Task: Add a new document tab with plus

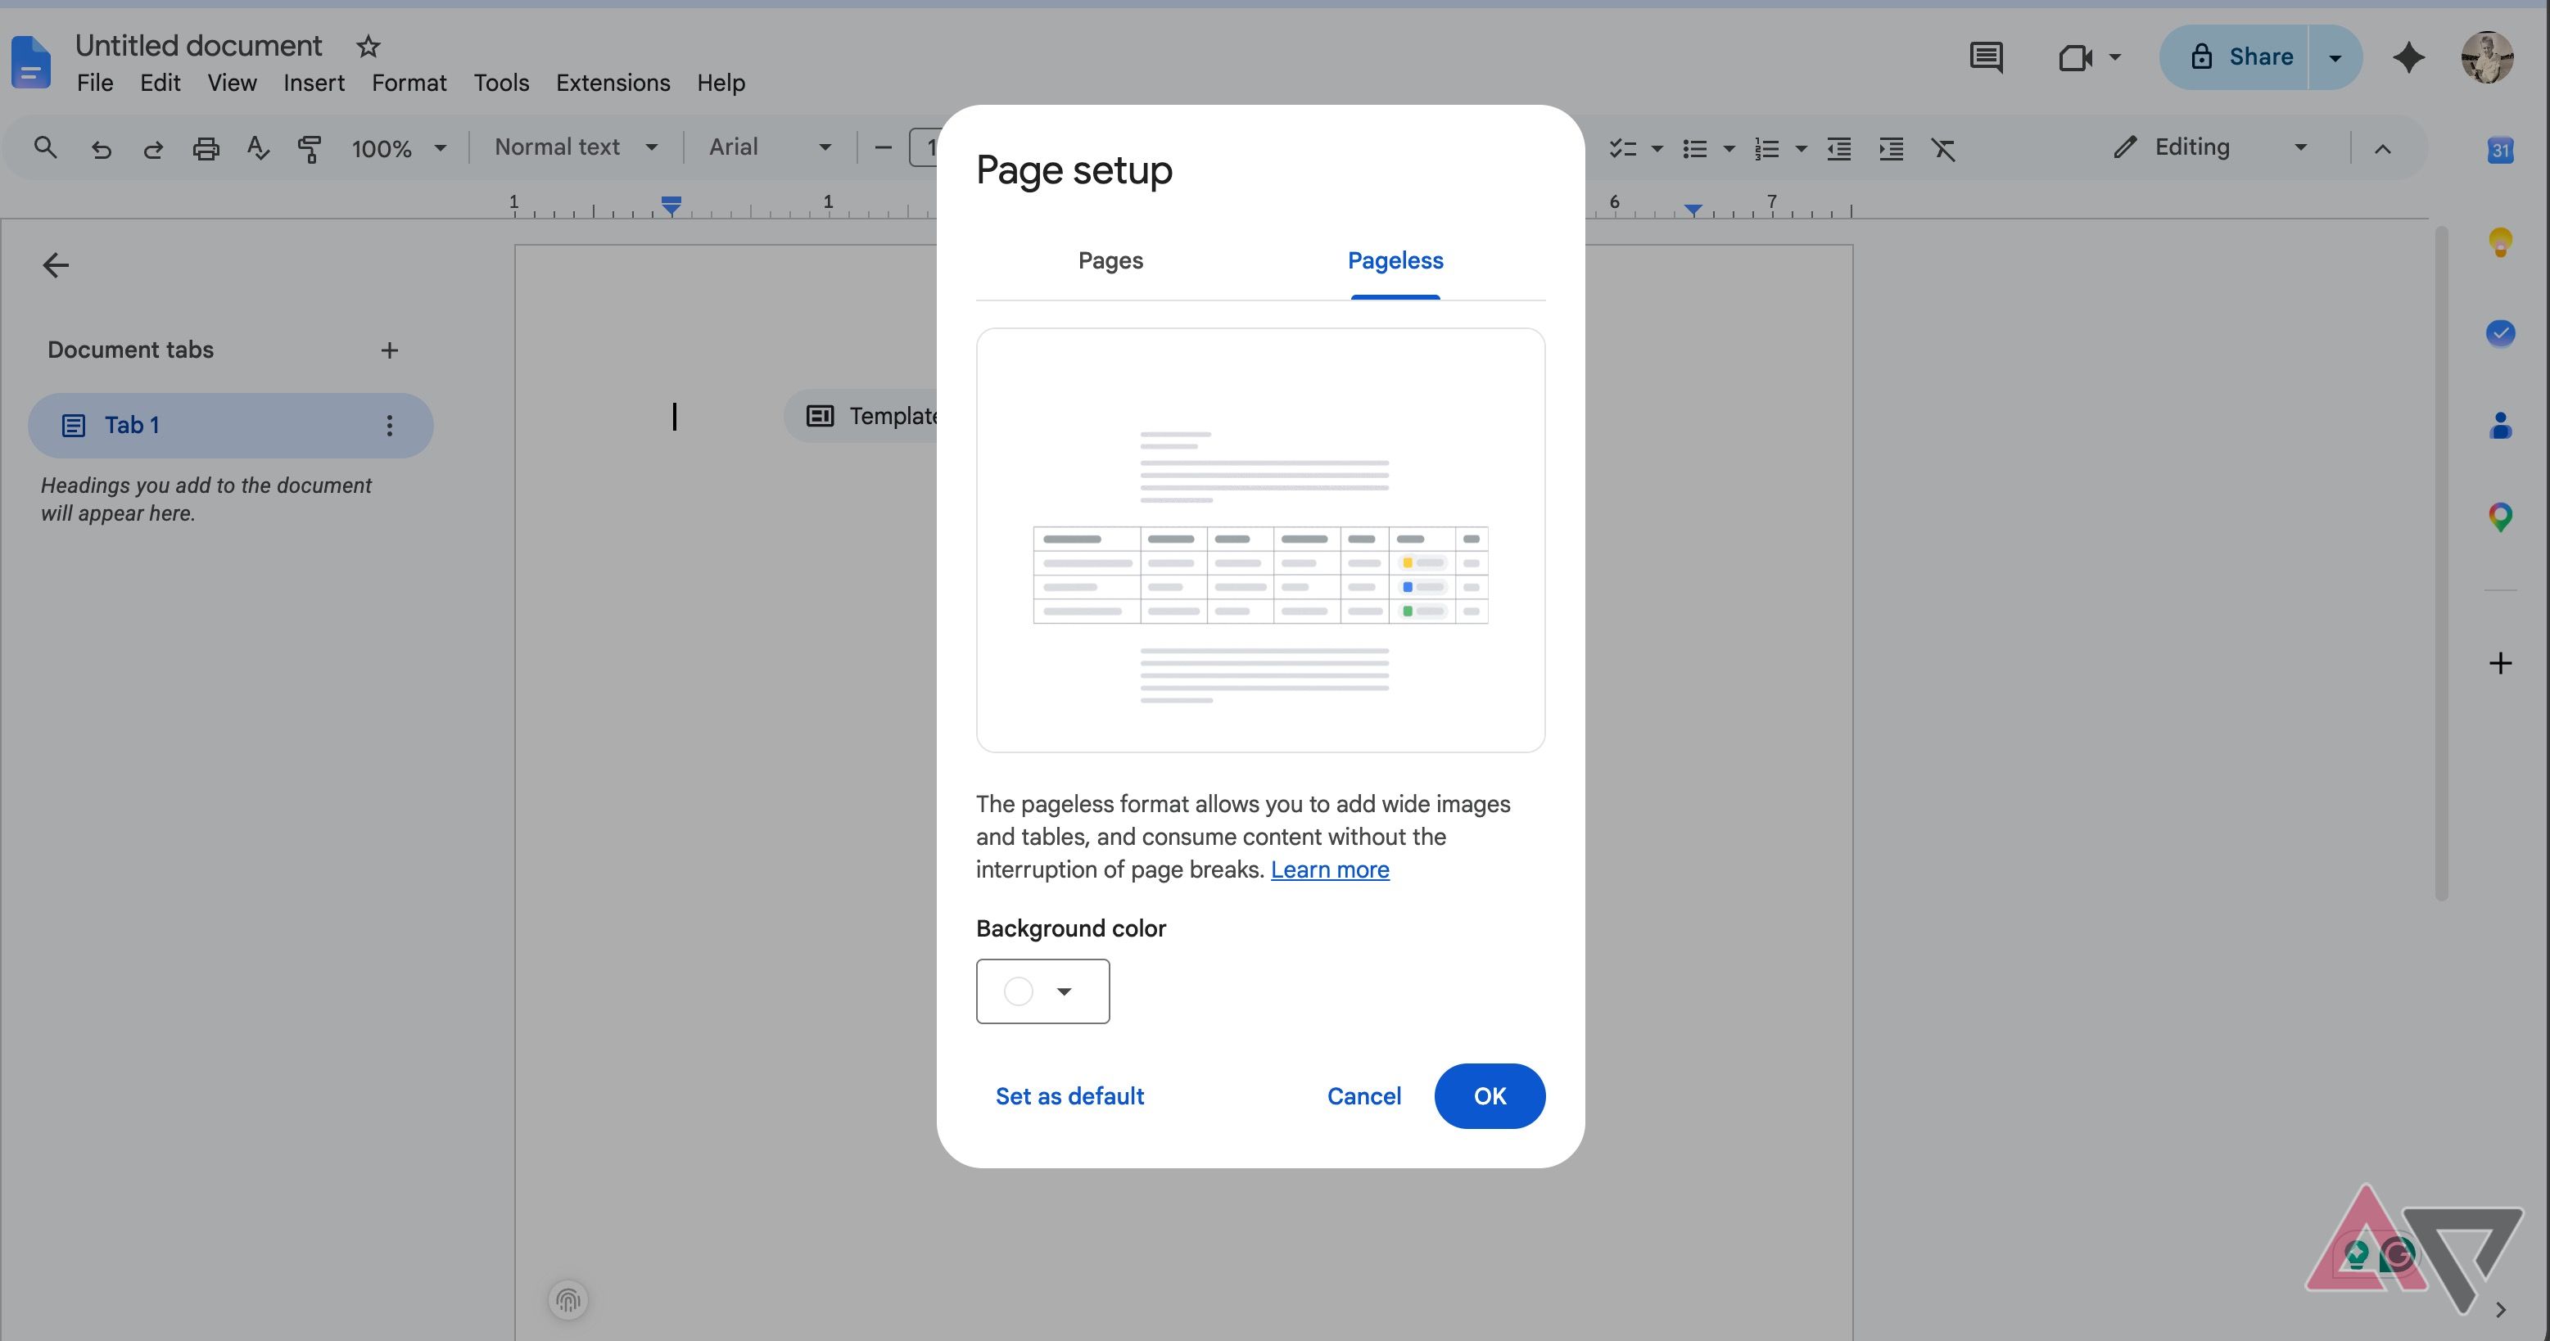Action: click(x=389, y=350)
